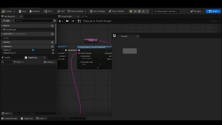This screenshot has height=125, width=222.
Task: Click the Function 1 node
Action: (x=91, y=41)
